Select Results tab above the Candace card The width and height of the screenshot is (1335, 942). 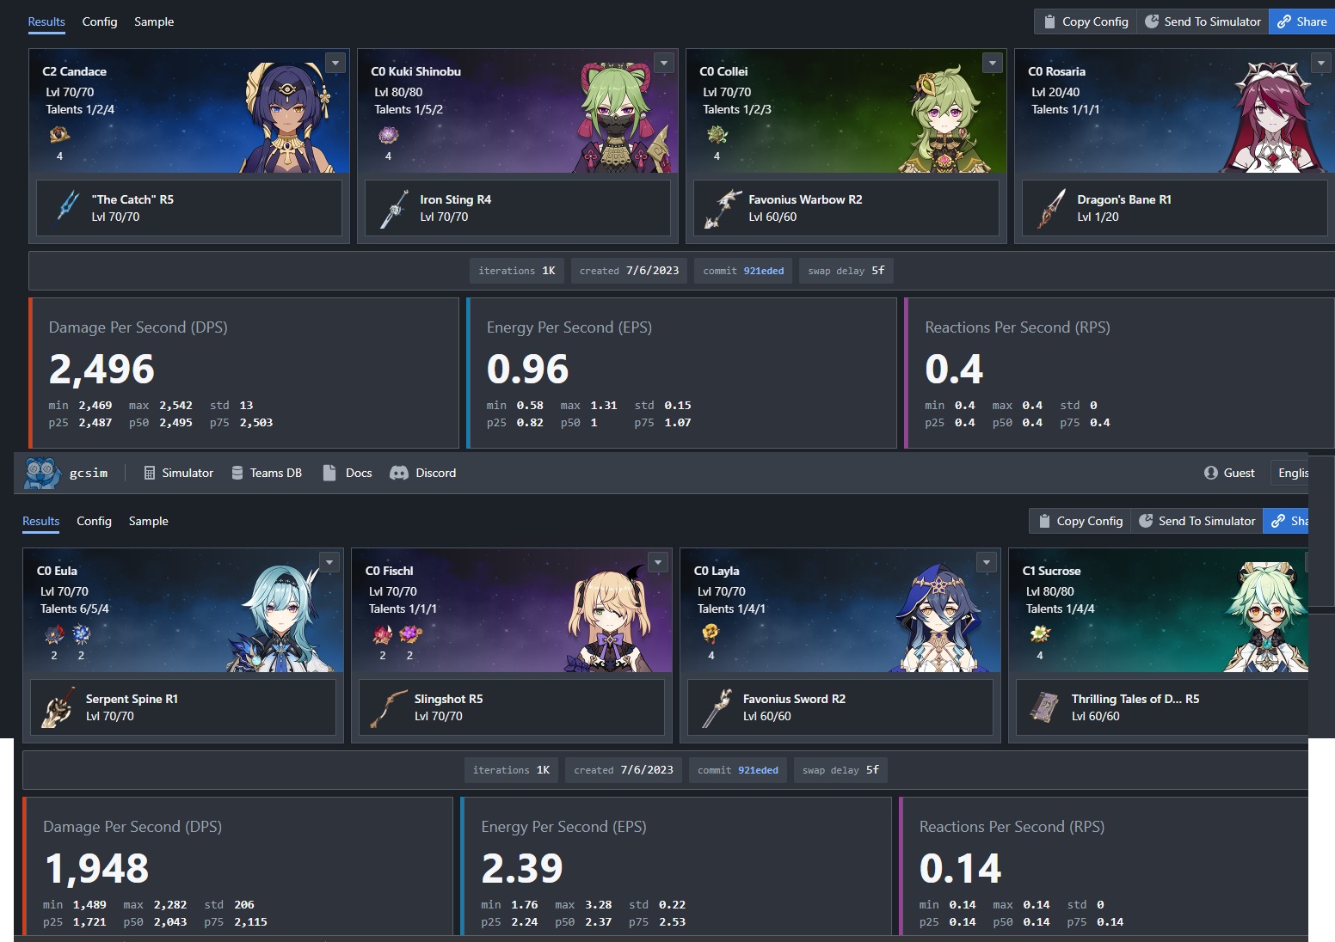pyautogui.click(x=46, y=21)
